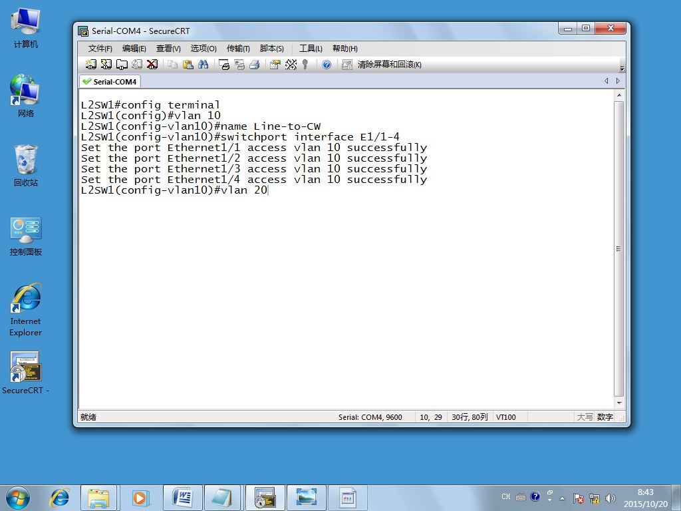Click the photo viewer taskbar button

tap(306, 498)
